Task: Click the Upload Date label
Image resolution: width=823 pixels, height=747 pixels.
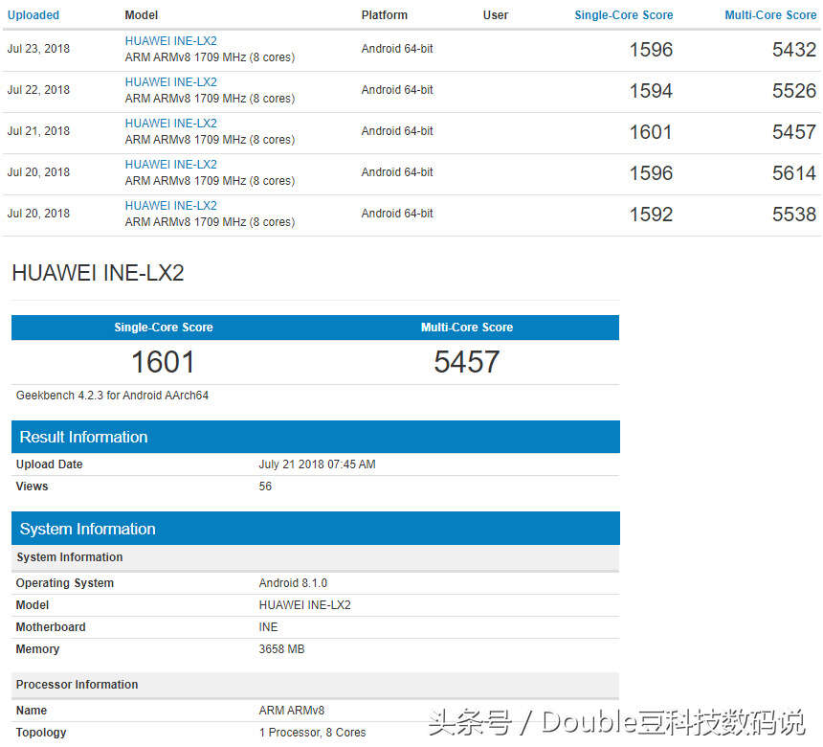Action: (50, 464)
